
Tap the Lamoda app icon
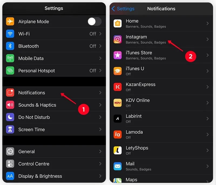click(x=117, y=134)
